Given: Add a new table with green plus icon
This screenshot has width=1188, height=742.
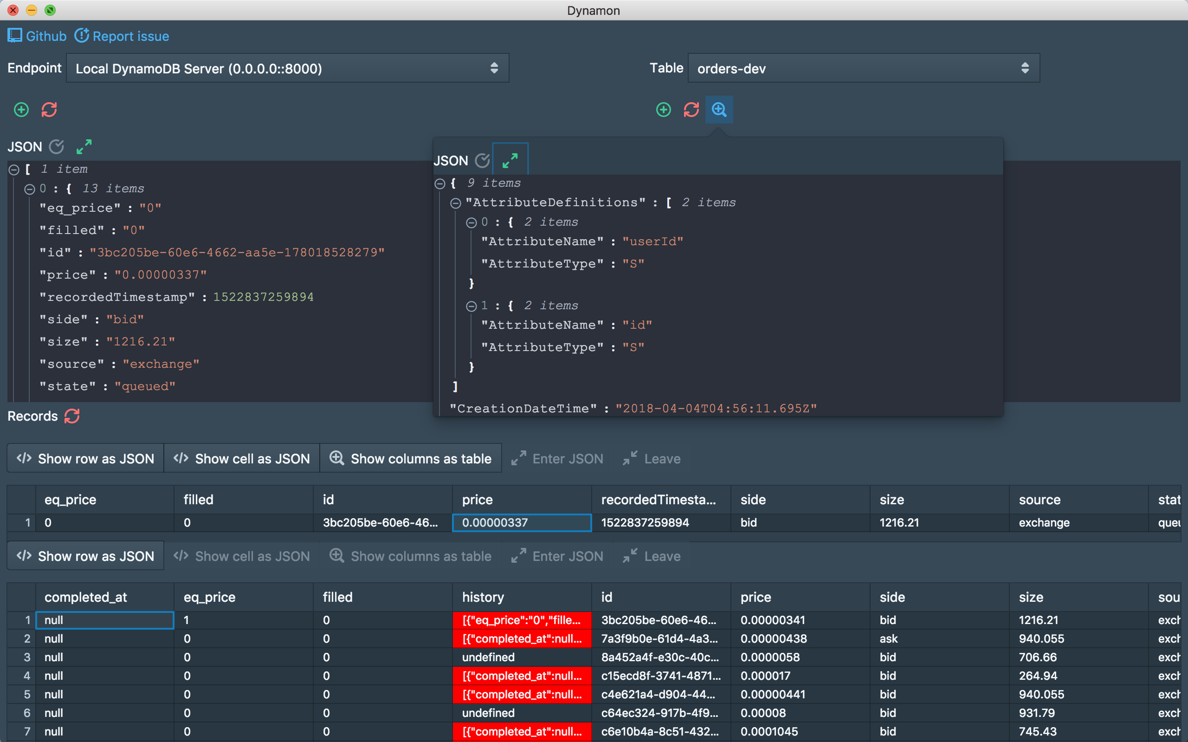Looking at the screenshot, I should 664,110.
